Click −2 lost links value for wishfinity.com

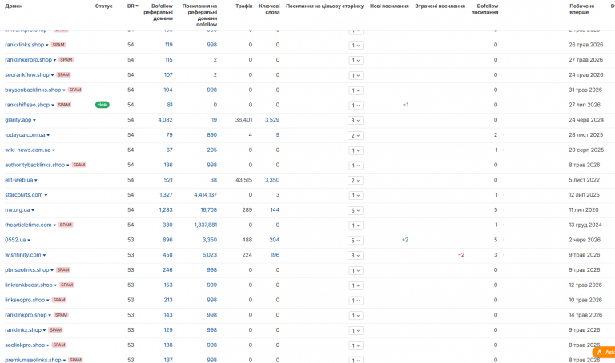tap(461, 255)
